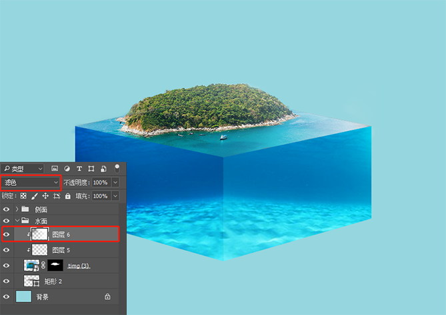Viewport: 446px width, 315px height.
Task: Click the smart object filter icon
Action: [104, 168]
